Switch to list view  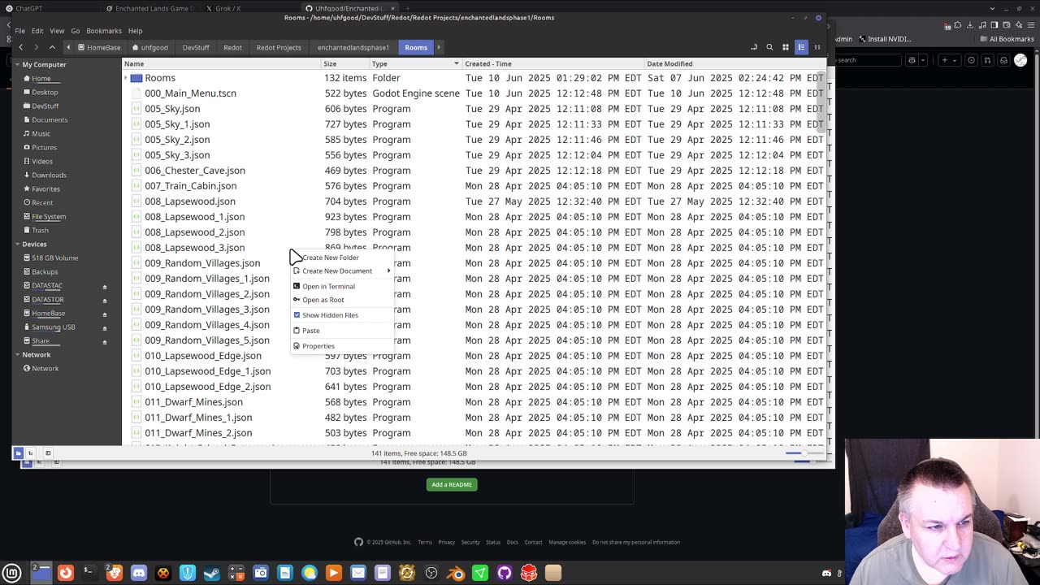tap(801, 47)
